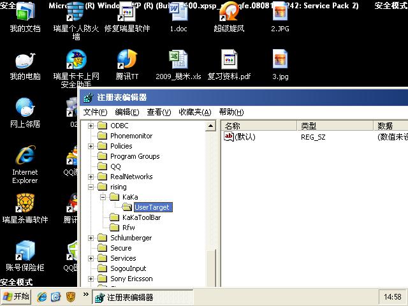Expand the Sony Ericsson registry key
408x306 pixels.
tap(91, 279)
